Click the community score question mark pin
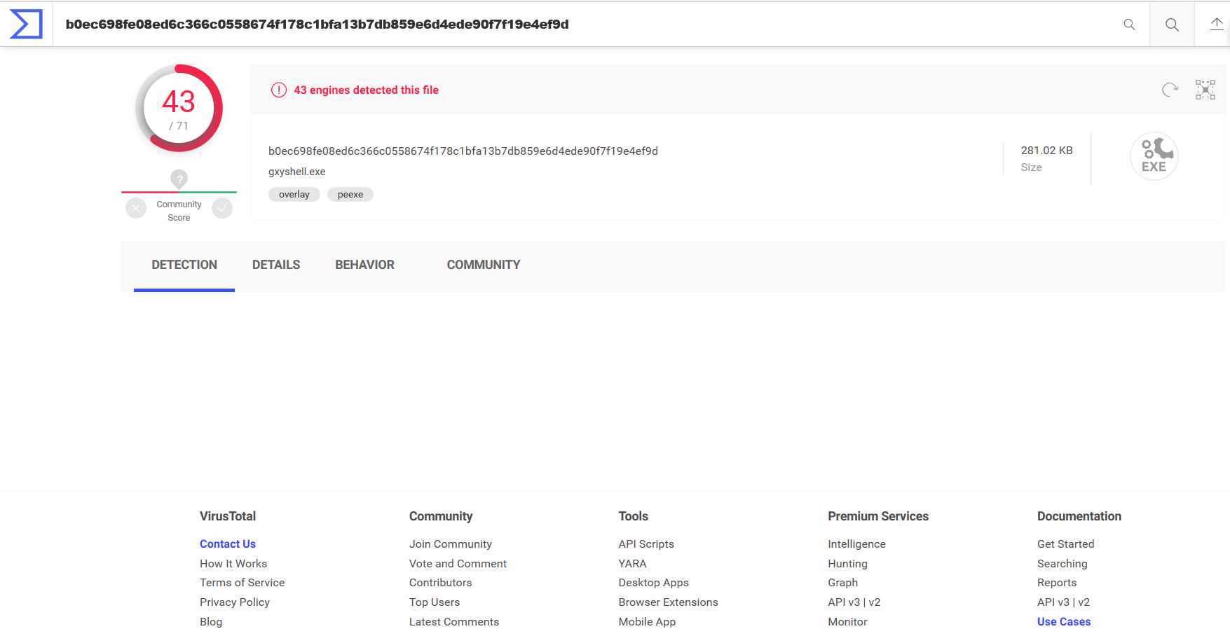The image size is (1230, 636). tap(179, 179)
